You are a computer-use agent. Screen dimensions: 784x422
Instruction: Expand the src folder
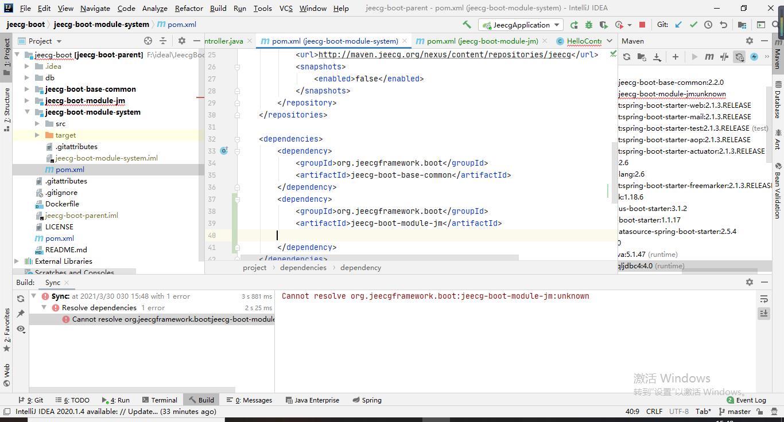[37, 123]
